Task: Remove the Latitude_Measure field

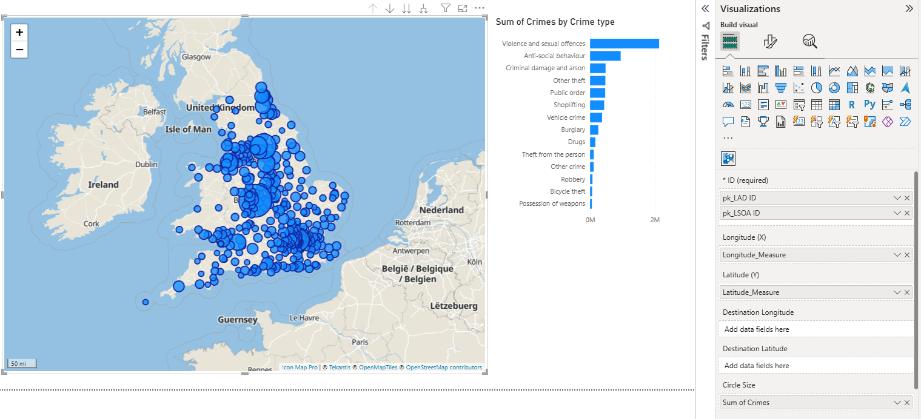Action: pyautogui.click(x=907, y=292)
